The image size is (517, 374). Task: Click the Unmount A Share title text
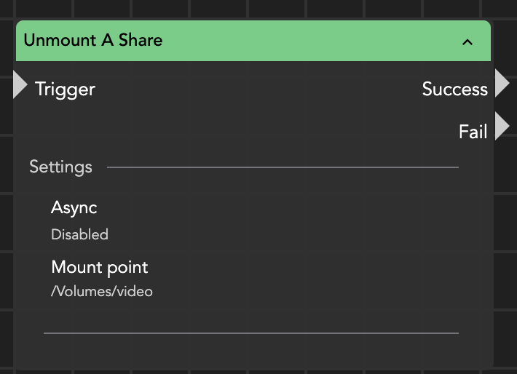click(92, 40)
